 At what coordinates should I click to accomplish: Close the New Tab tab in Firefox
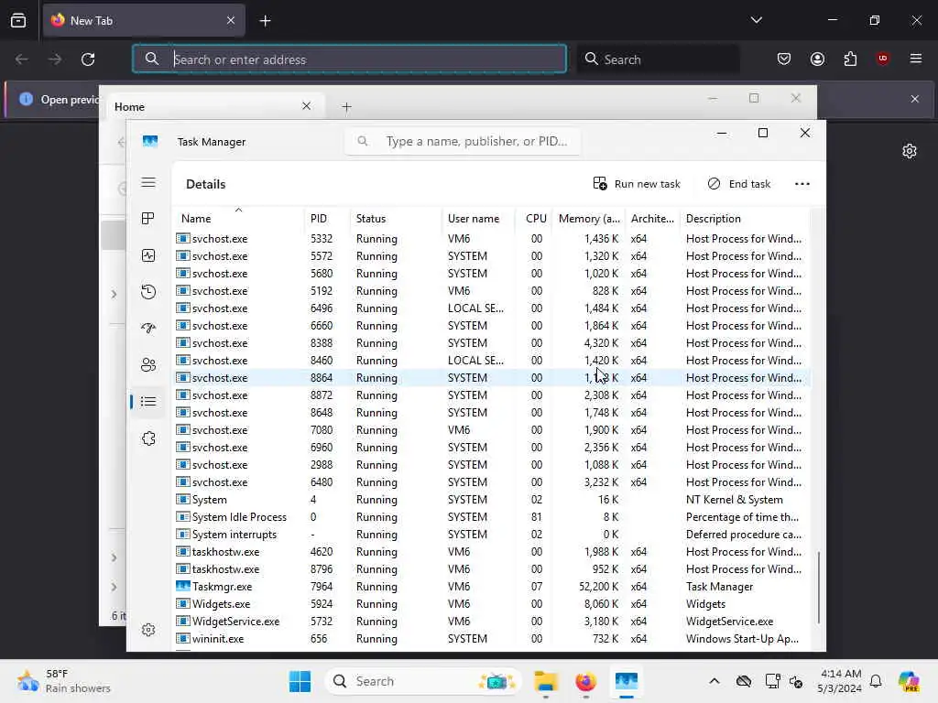[231, 20]
